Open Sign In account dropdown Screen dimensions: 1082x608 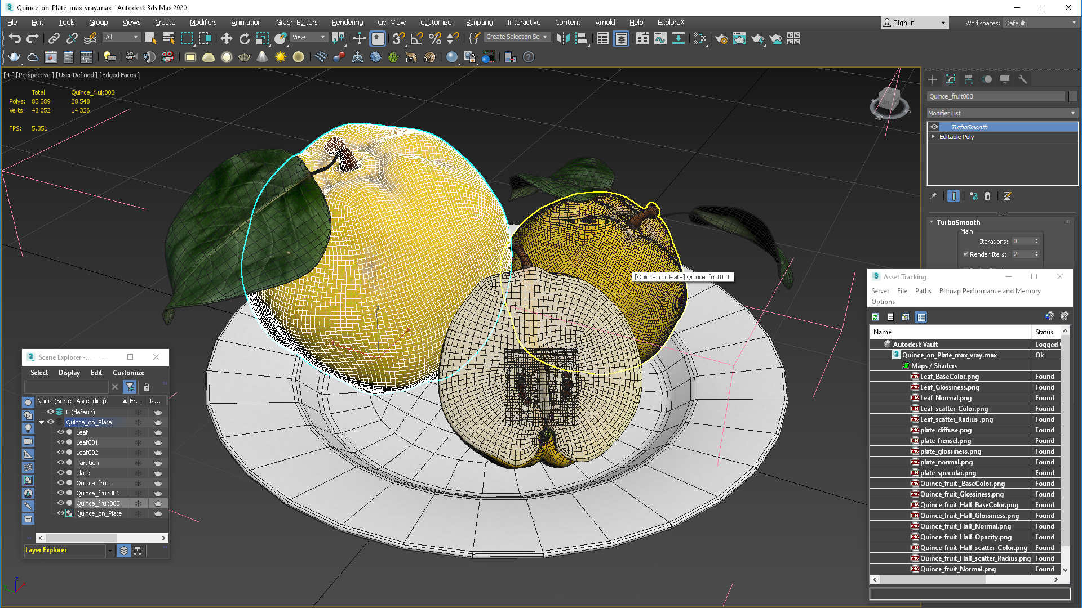point(915,23)
